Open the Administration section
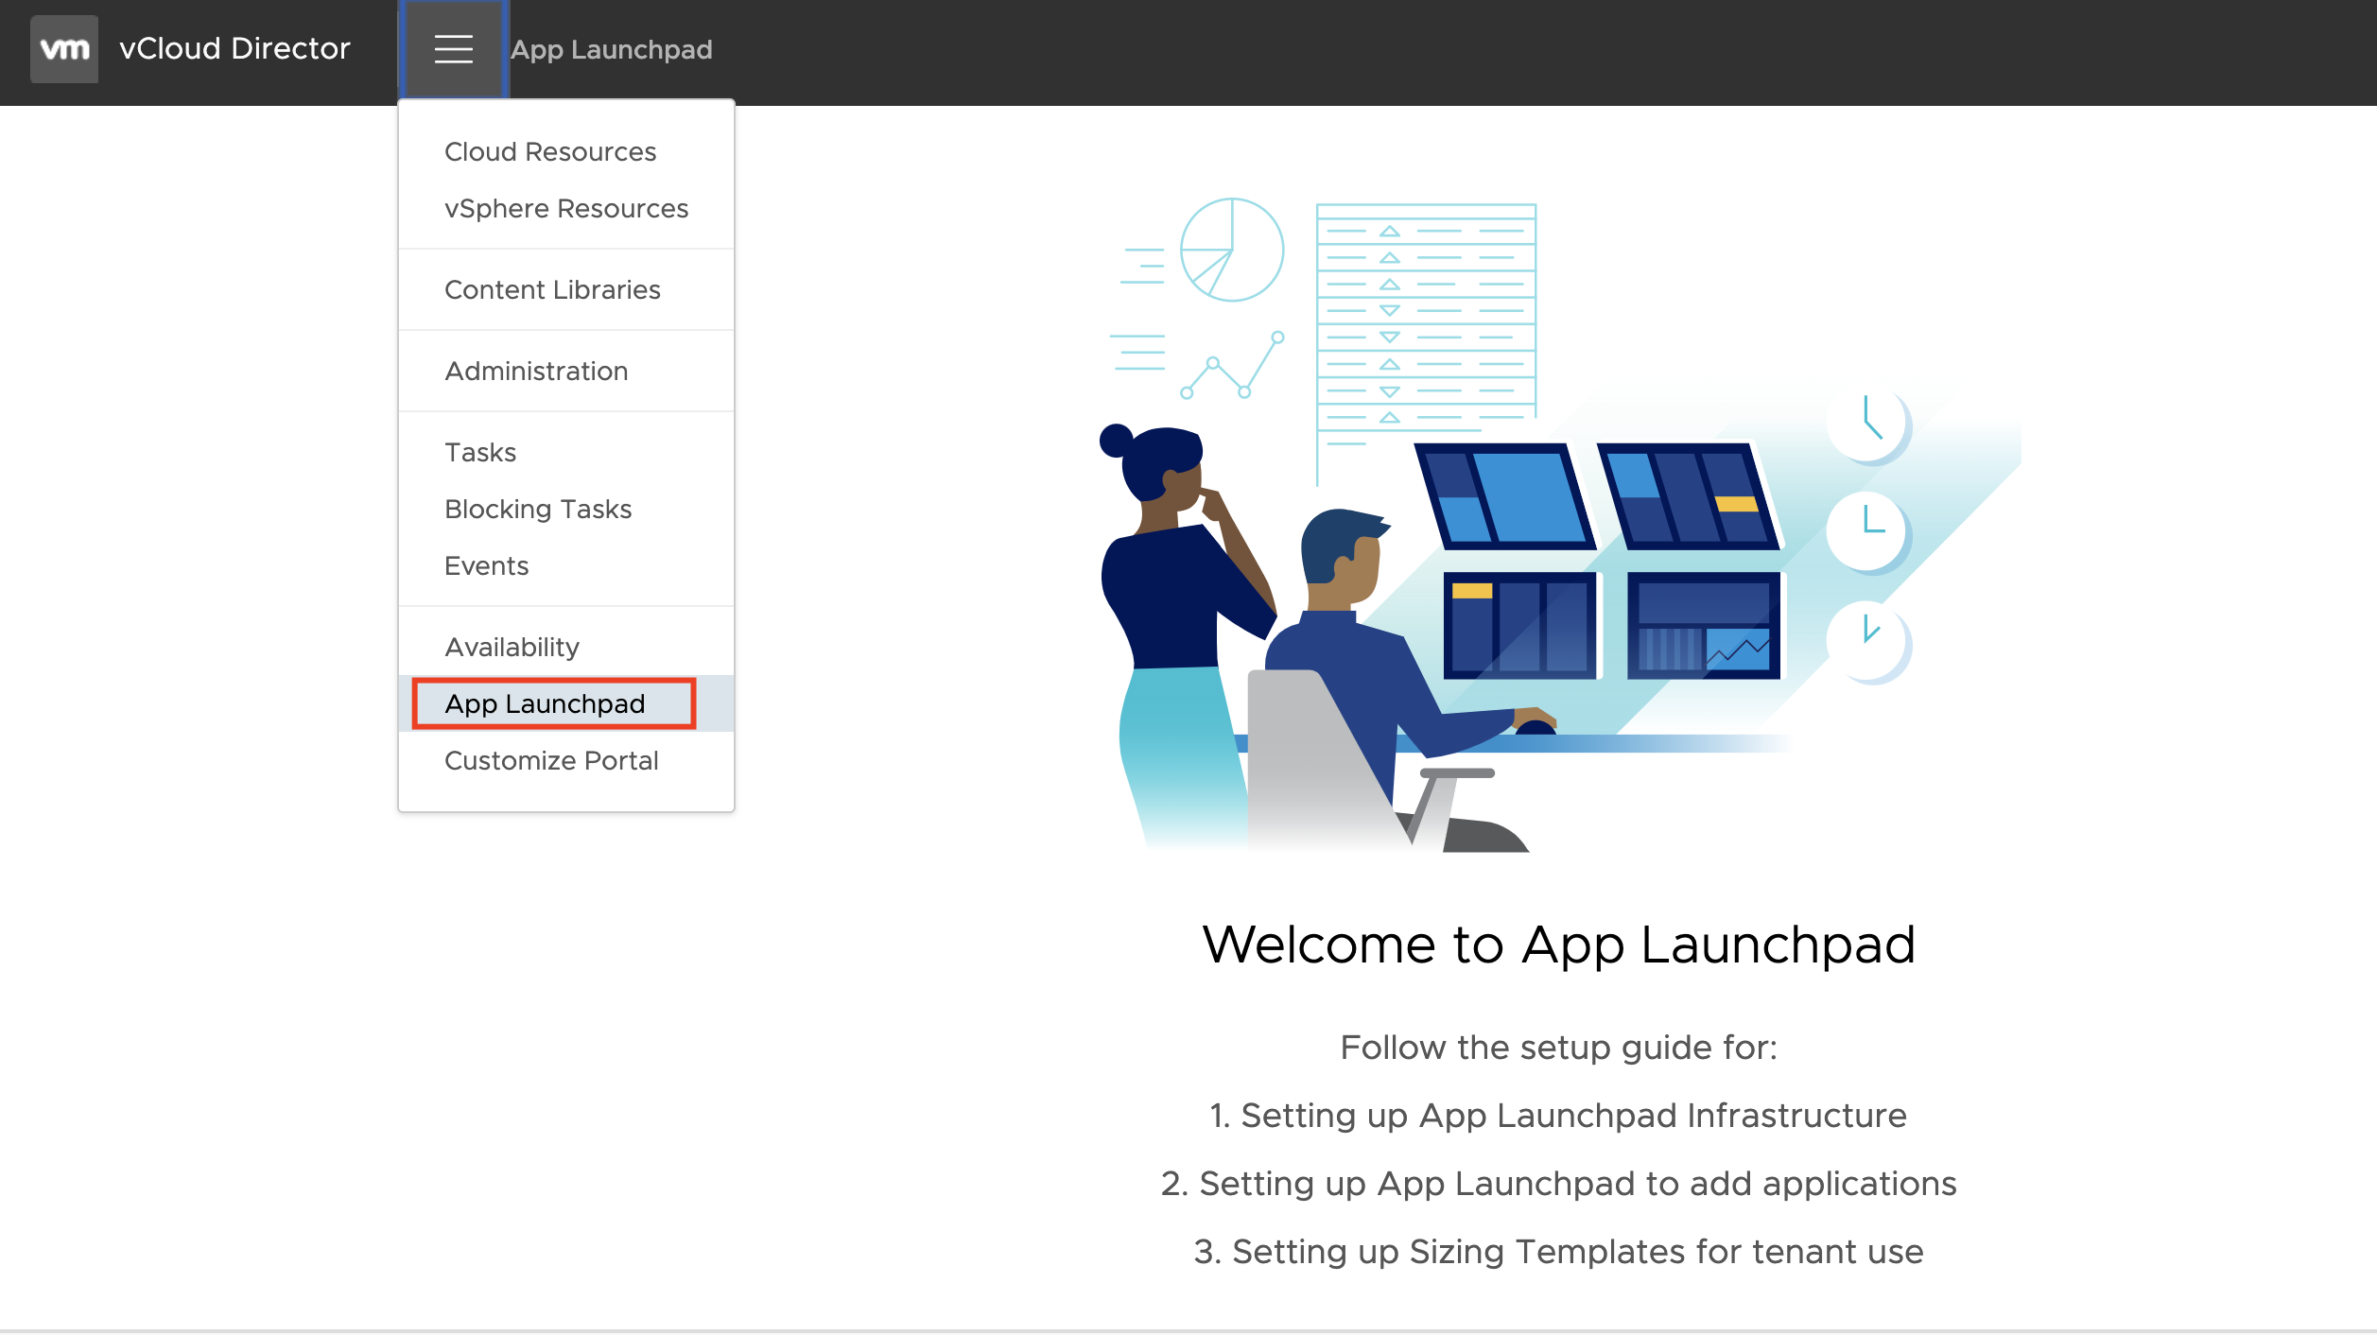Screen dimensions: 2377x1335 (536, 372)
